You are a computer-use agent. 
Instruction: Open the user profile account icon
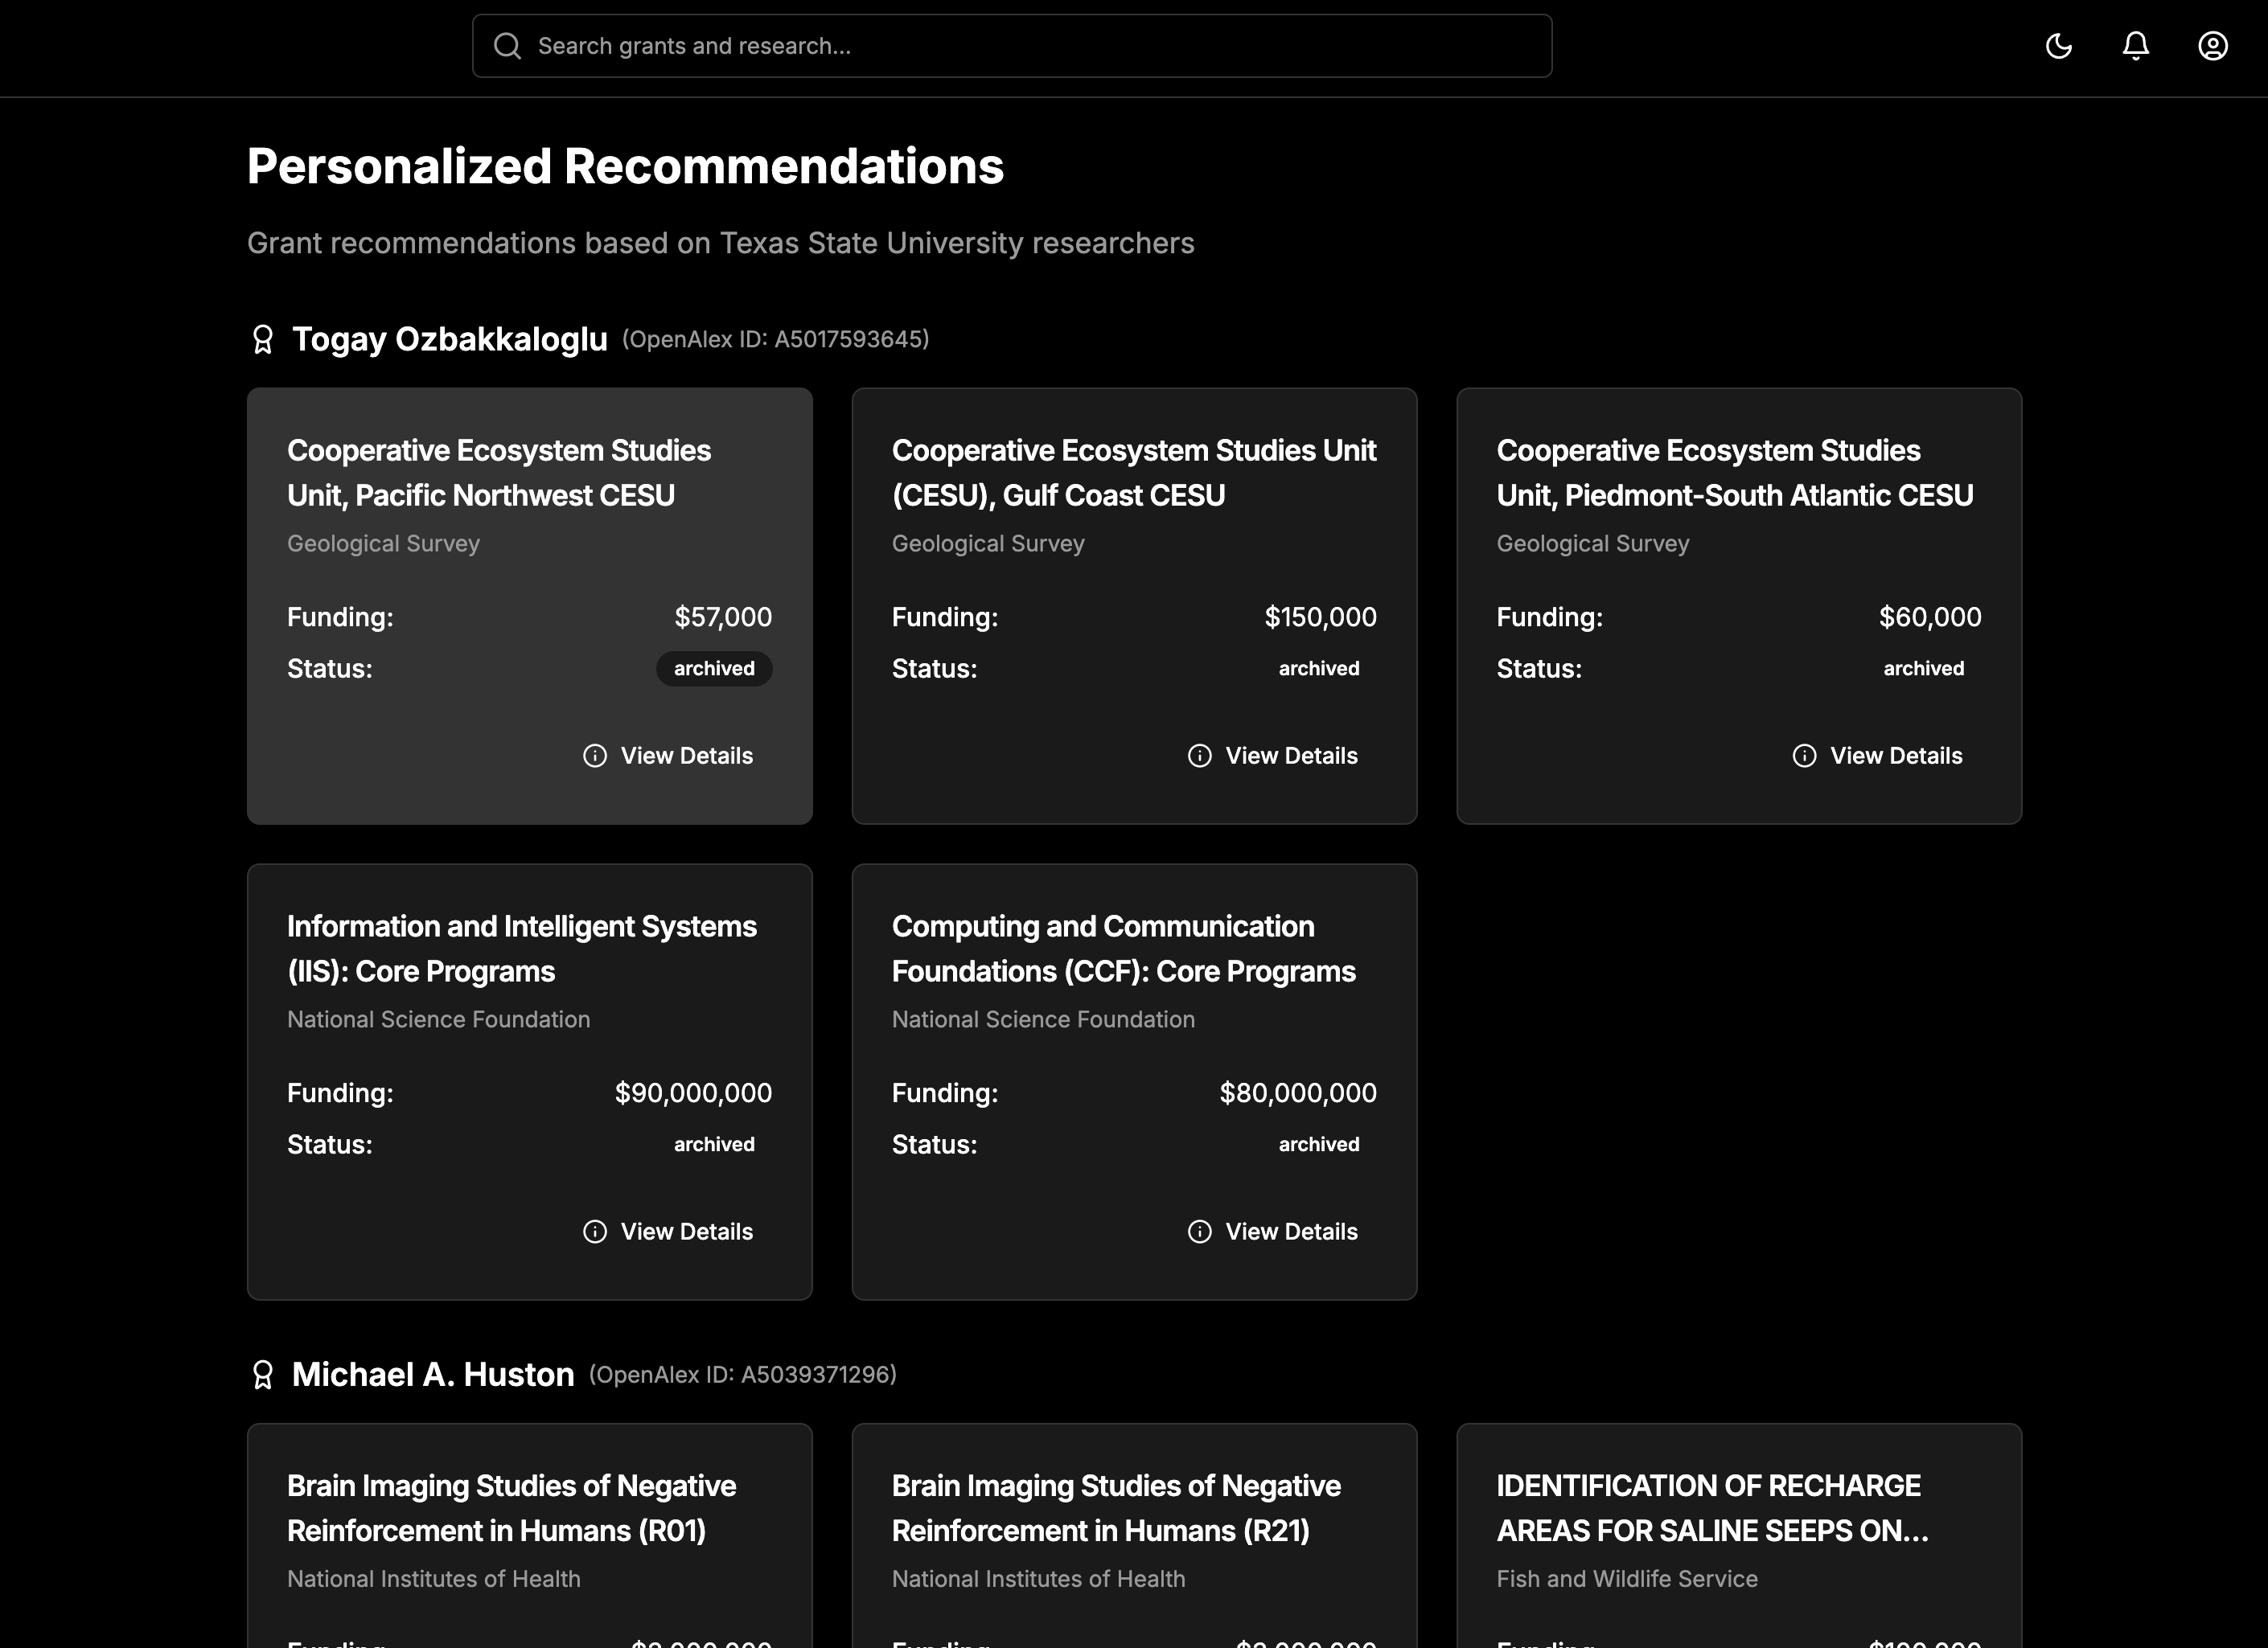[x=2212, y=46]
